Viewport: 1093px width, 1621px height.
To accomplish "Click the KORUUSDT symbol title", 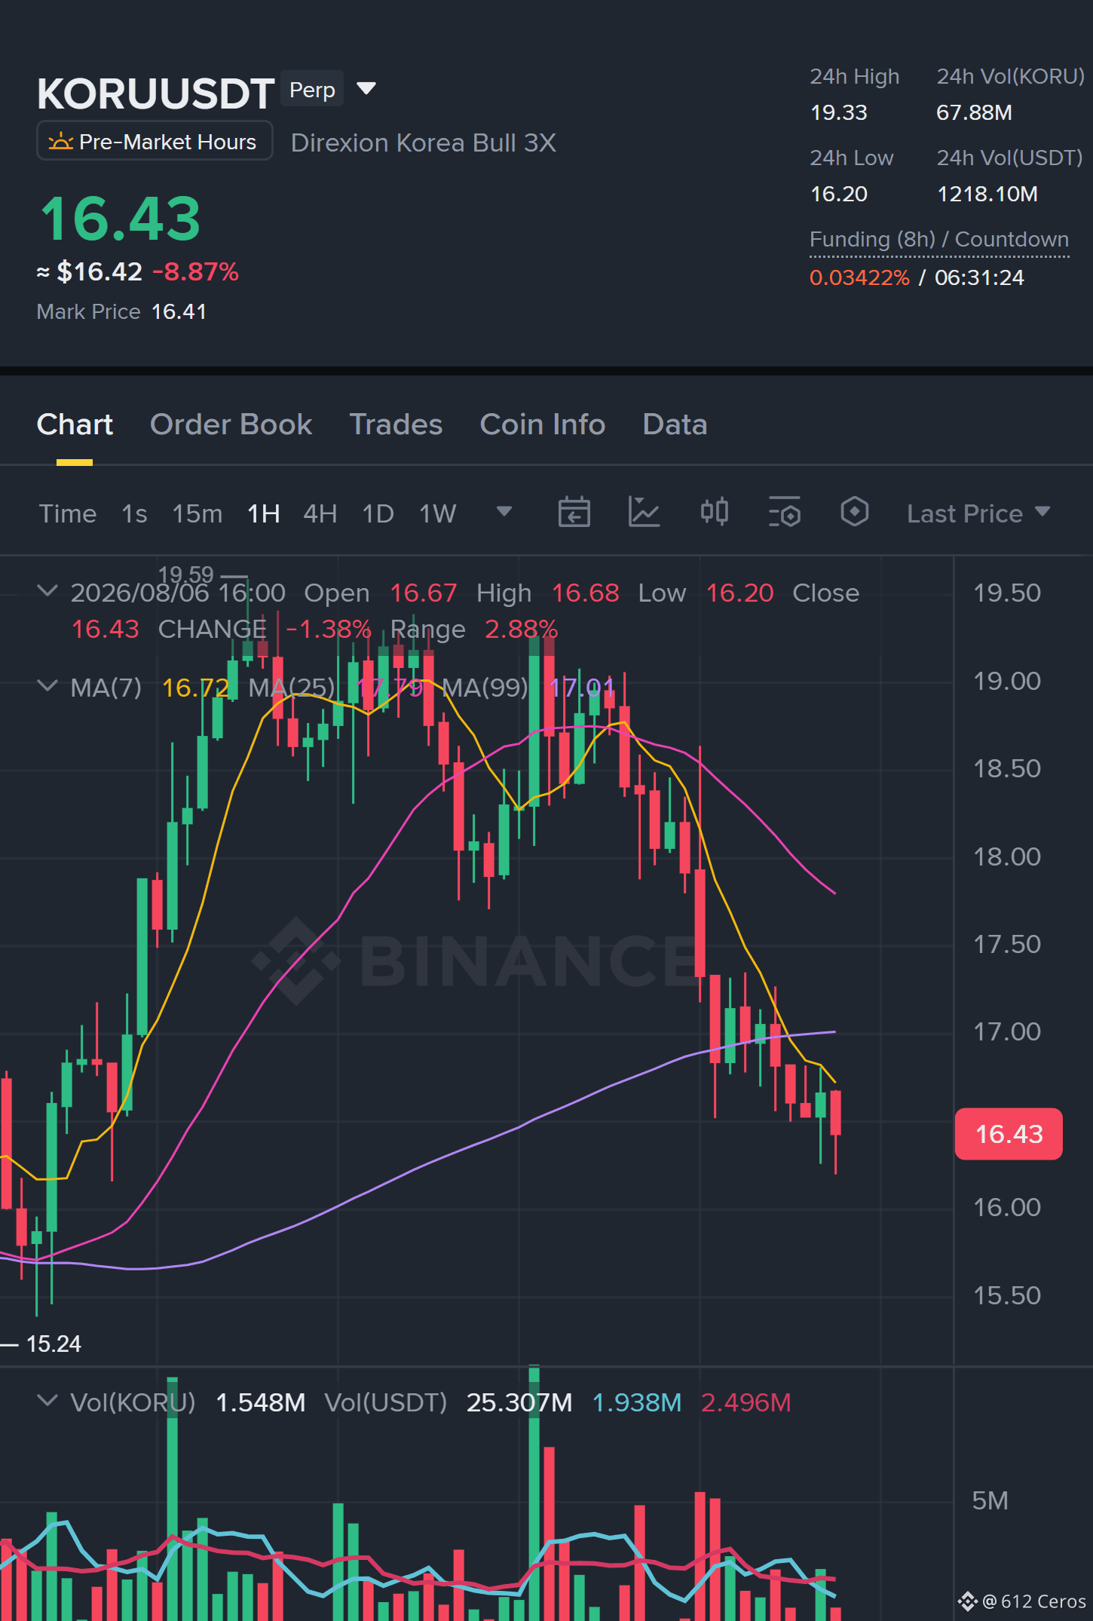I will click(x=155, y=93).
